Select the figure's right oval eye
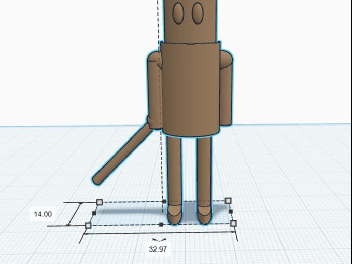 pos(198,13)
